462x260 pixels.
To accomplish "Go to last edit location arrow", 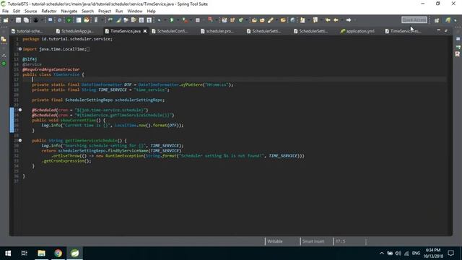I will tap(328, 20).
